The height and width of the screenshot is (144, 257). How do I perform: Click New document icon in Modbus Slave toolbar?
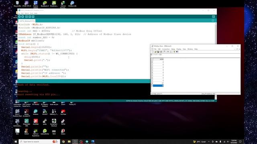[153, 52]
